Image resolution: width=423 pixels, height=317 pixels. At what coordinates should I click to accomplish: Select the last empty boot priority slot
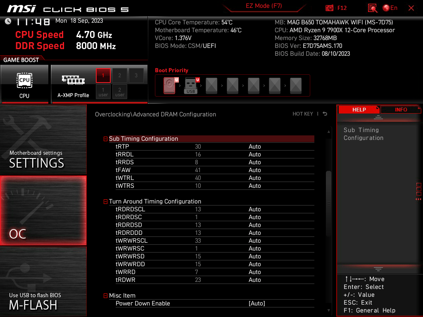tap(296, 86)
